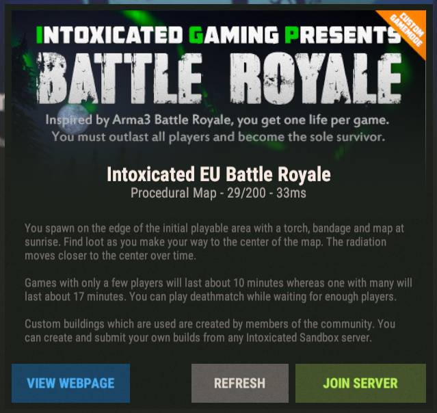Click the spawn description paragraph
Viewport: 437px width, 413px height.
[x=214, y=242]
